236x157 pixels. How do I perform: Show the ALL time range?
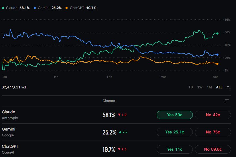(x=219, y=87)
